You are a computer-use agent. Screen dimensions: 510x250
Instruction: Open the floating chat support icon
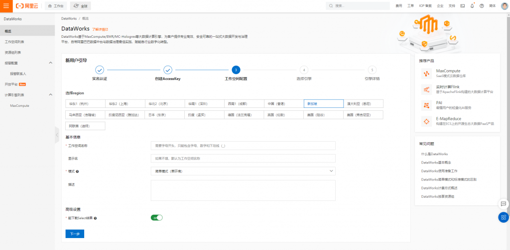[x=504, y=204]
